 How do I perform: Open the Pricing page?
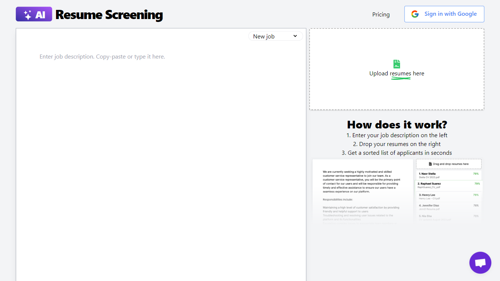381,15
